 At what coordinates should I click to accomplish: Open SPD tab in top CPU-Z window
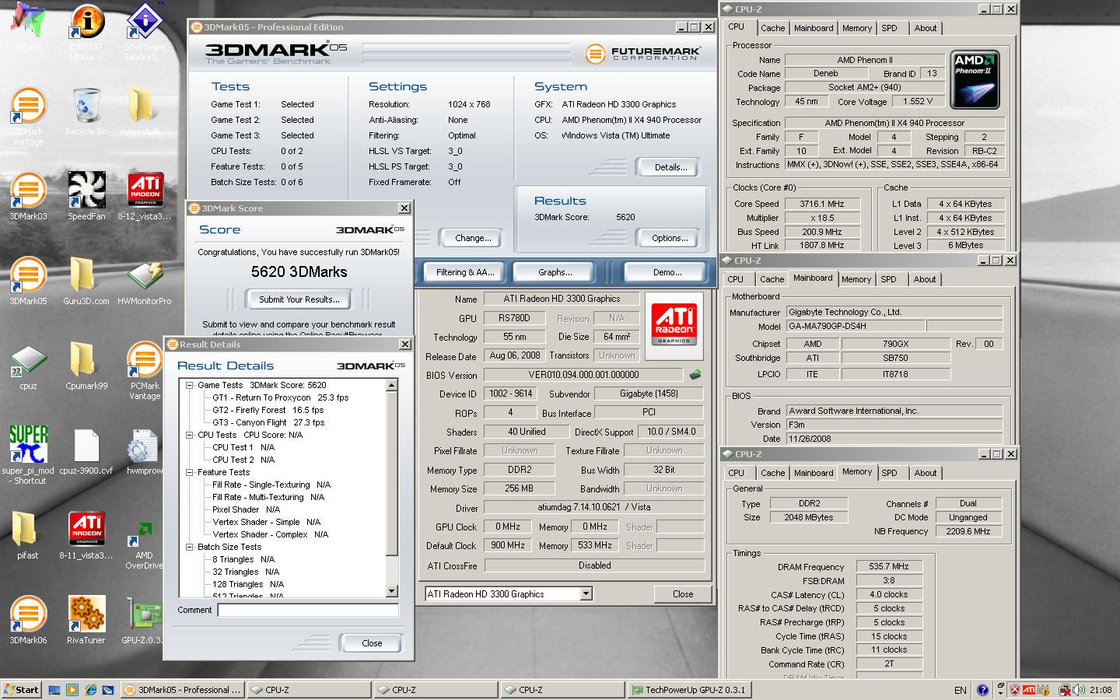[889, 28]
